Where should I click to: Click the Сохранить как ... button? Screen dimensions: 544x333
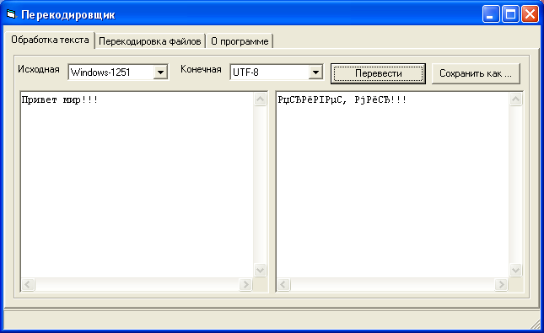(476, 73)
